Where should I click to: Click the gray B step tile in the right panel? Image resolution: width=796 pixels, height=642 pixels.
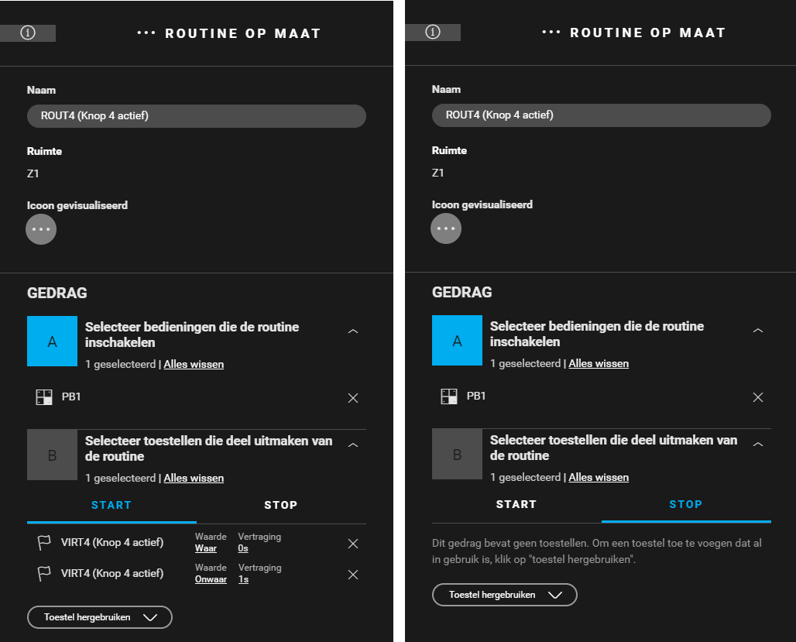pos(457,454)
